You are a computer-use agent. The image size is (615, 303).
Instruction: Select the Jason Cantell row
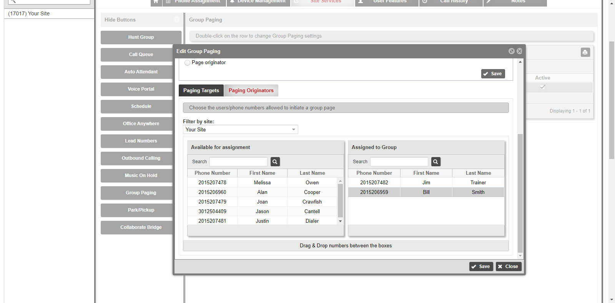(262, 212)
